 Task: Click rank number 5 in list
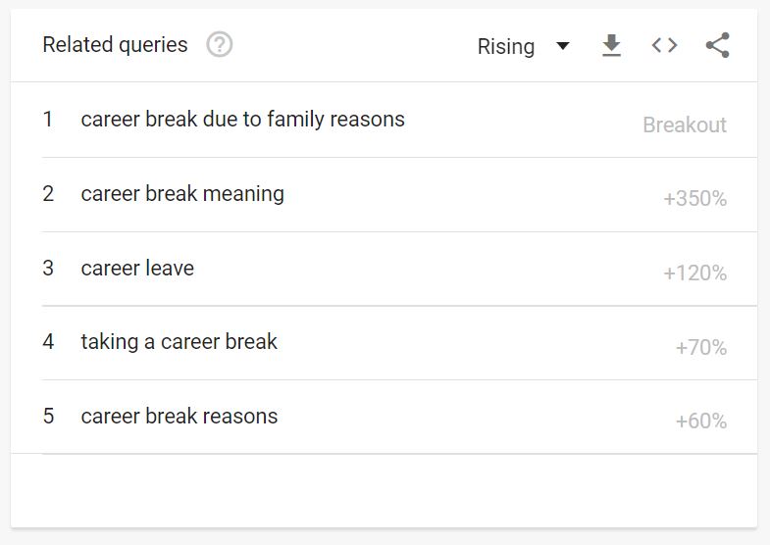[x=48, y=417]
